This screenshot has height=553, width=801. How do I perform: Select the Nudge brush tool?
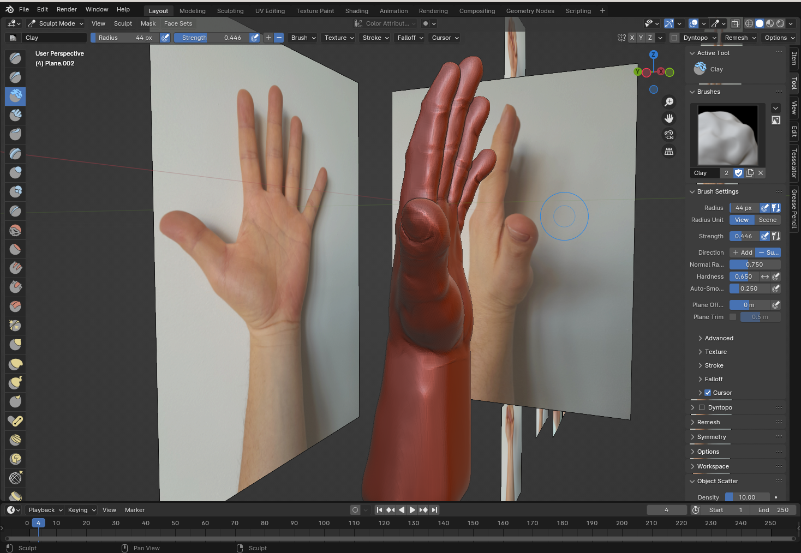coord(15,440)
